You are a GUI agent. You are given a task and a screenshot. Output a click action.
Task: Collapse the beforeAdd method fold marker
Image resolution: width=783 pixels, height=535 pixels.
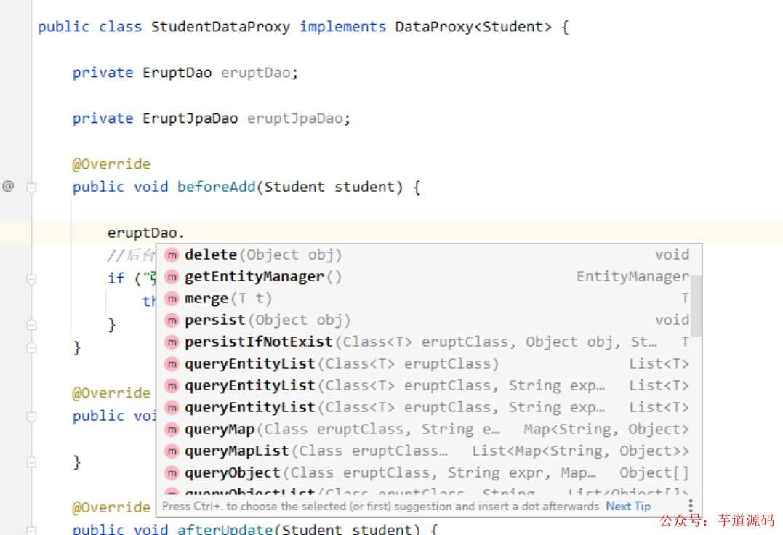(31, 188)
